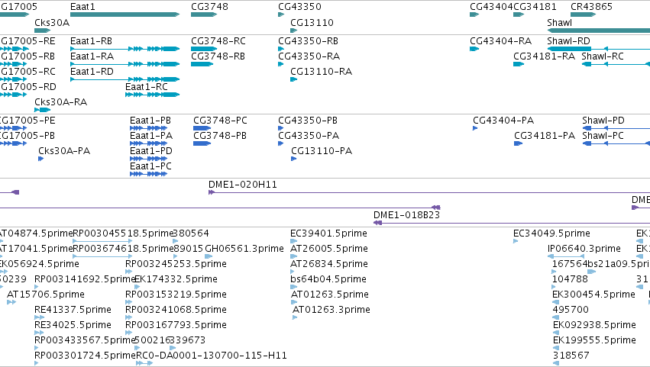Click the DME1-018B23 clone label

click(x=406, y=215)
